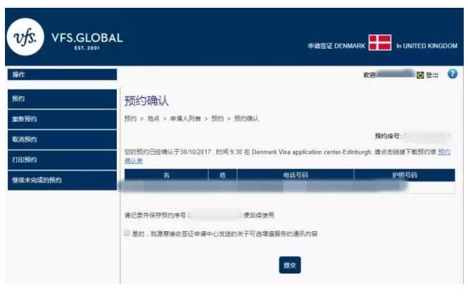Select 继续未完成的预约 in sidebar
This screenshot has height=297, width=468.
coord(62,180)
